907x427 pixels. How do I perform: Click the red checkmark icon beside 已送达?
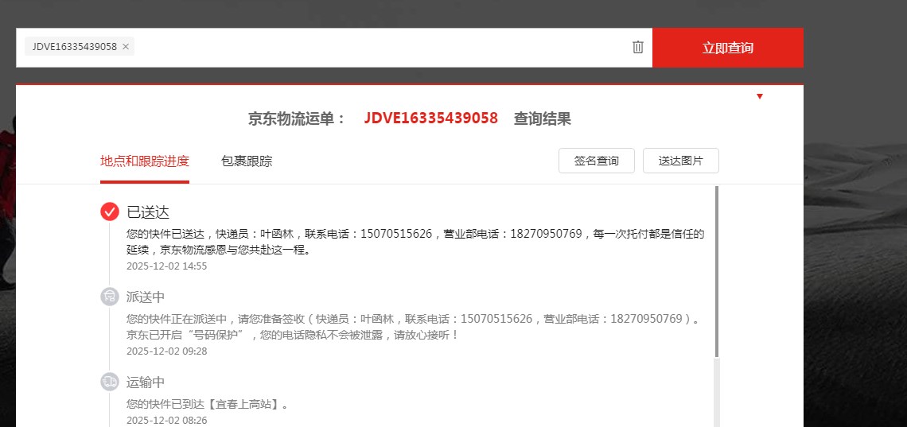pyautogui.click(x=110, y=212)
